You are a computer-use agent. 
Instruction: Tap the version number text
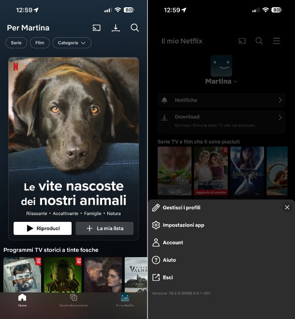pyautogui.click(x=181, y=293)
